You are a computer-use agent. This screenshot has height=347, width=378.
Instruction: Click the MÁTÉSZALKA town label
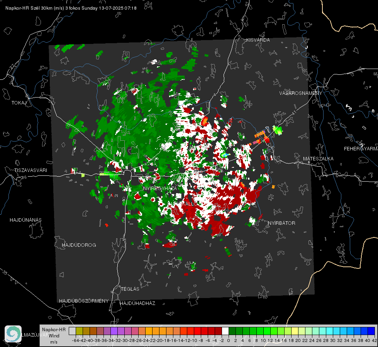point(318,159)
